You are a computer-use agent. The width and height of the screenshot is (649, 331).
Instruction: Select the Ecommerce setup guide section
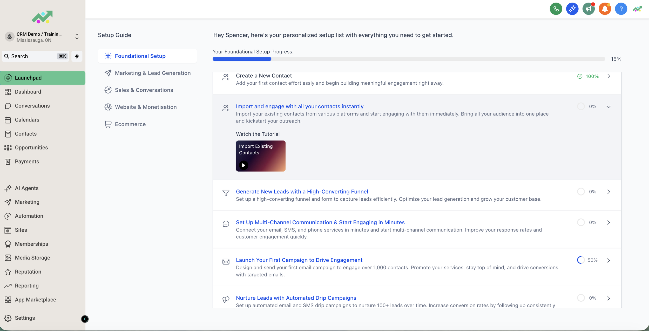pyautogui.click(x=130, y=124)
